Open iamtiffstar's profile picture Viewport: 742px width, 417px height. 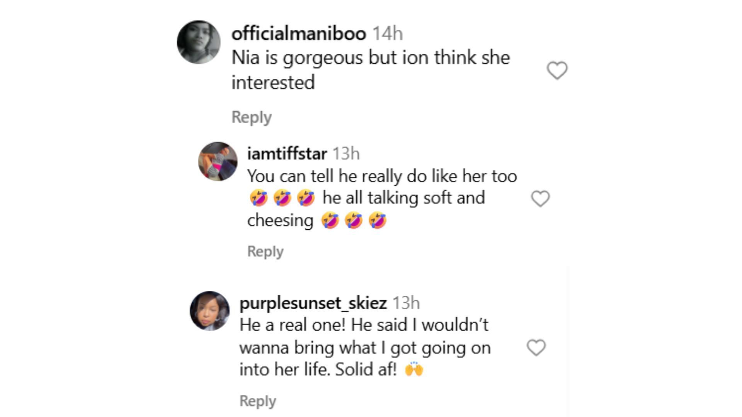click(218, 161)
